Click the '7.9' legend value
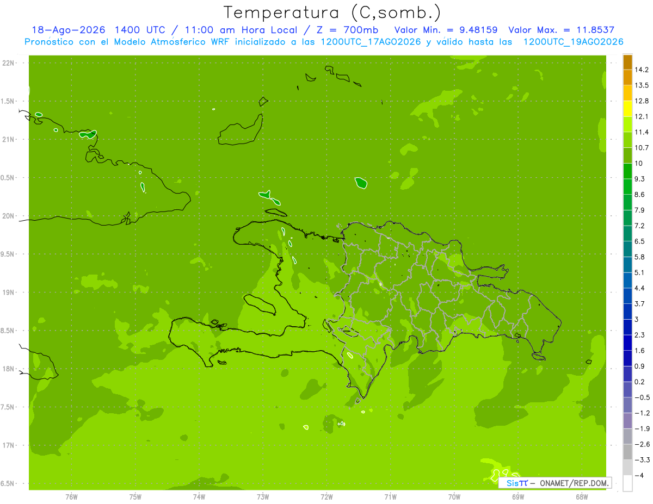653x504 pixels. click(640, 210)
